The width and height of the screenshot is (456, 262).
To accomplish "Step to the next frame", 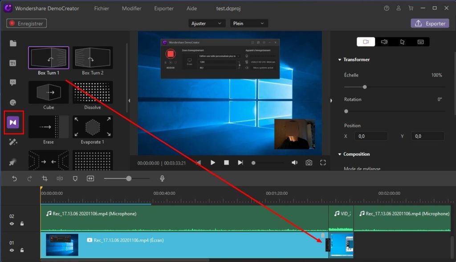I will coord(240,163).
